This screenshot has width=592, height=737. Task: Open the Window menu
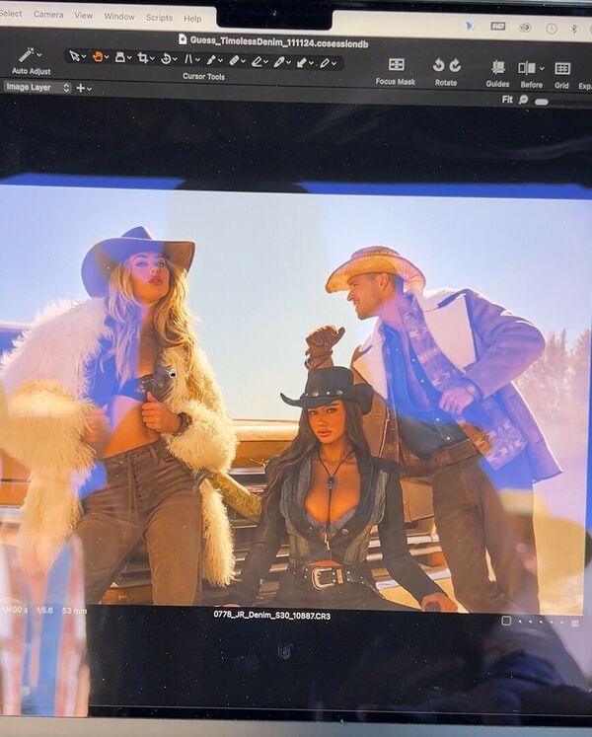point(119,17)
